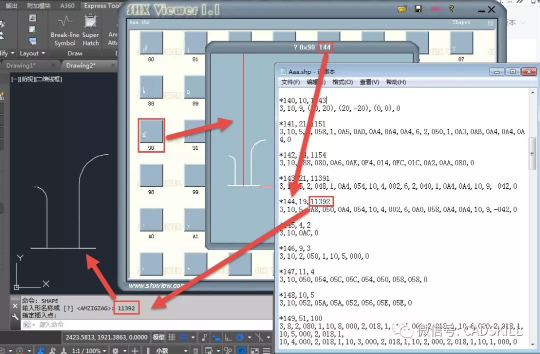This screenshot has height=354, width=540.
Task: Click the Notepad vertical scrollbar thumb
Action: pos(532,154)
